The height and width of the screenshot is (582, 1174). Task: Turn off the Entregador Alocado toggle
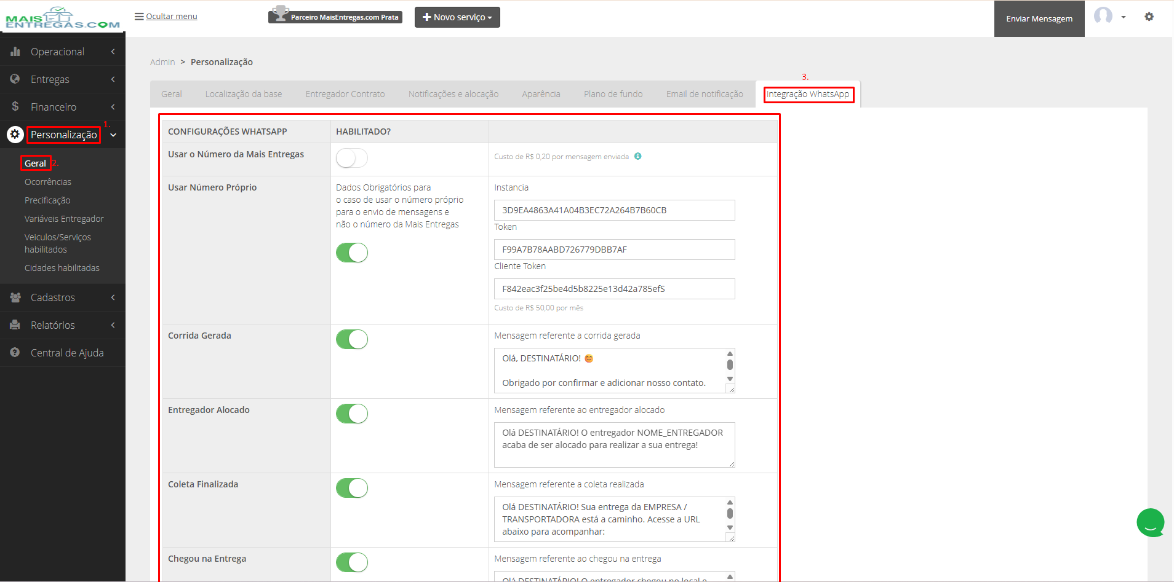(352, 414)
